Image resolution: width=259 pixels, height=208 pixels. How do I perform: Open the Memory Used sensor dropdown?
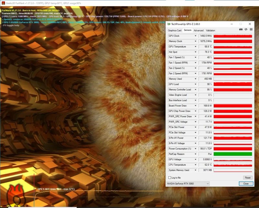(x=196, y=79)
